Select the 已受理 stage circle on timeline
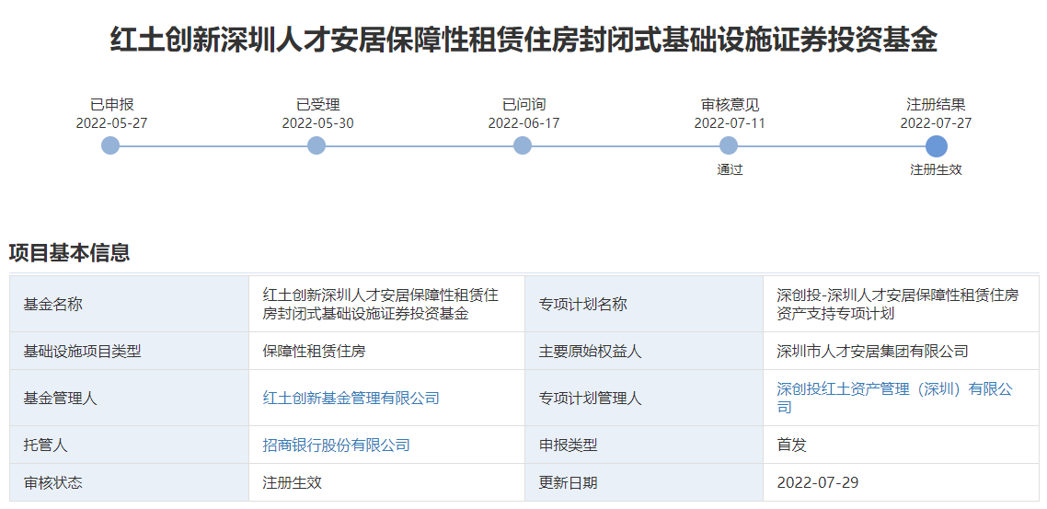 click(316, 145)
